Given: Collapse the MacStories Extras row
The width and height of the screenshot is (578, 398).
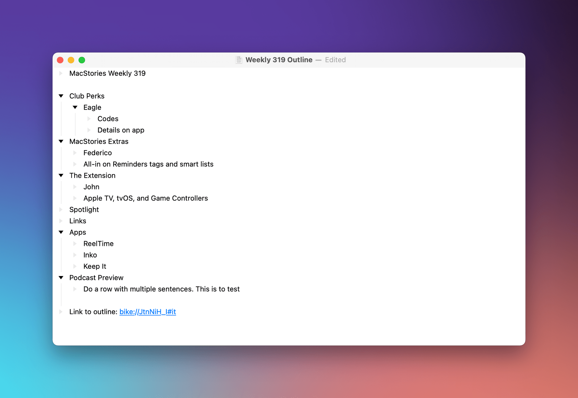Looking at the screenshot, I should [x=61, y=141].
